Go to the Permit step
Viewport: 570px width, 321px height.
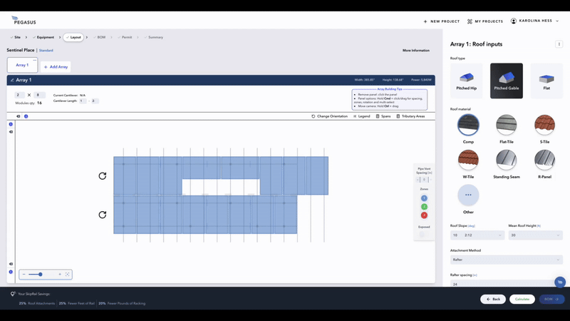click(x=125, y=37)
